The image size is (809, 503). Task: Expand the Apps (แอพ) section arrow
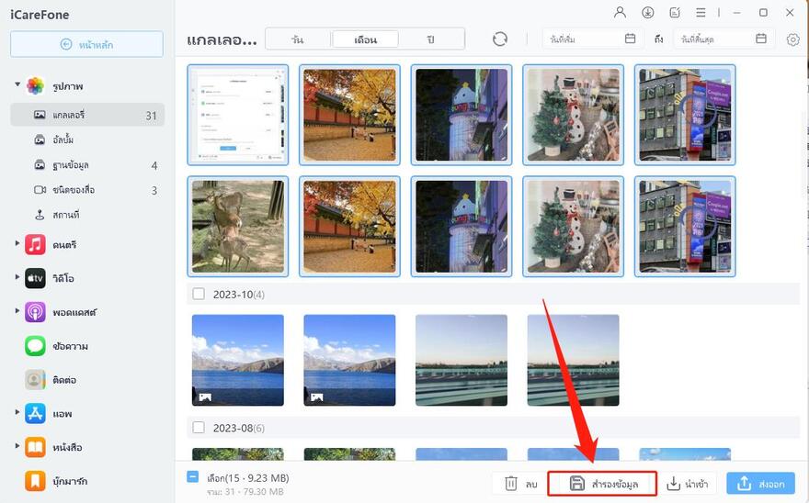click(x=17, y=414)
